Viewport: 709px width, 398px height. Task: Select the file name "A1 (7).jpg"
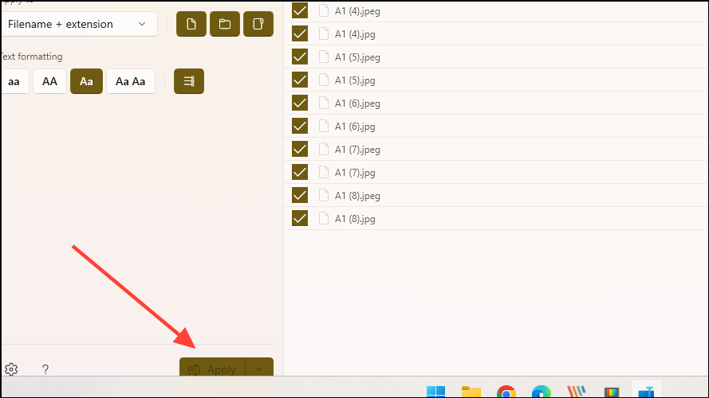point(355,173)
